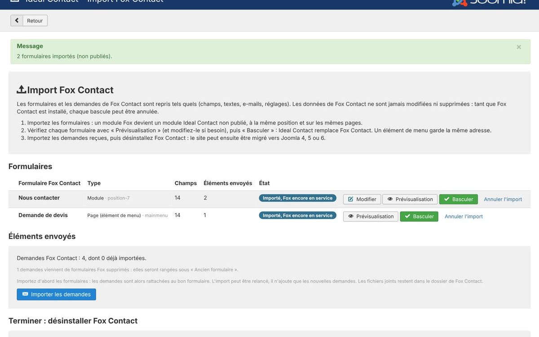Select the Demande de devis form name
Image resolution: width=539 pixels, height=337 pixels.
[x=43, y=215]
